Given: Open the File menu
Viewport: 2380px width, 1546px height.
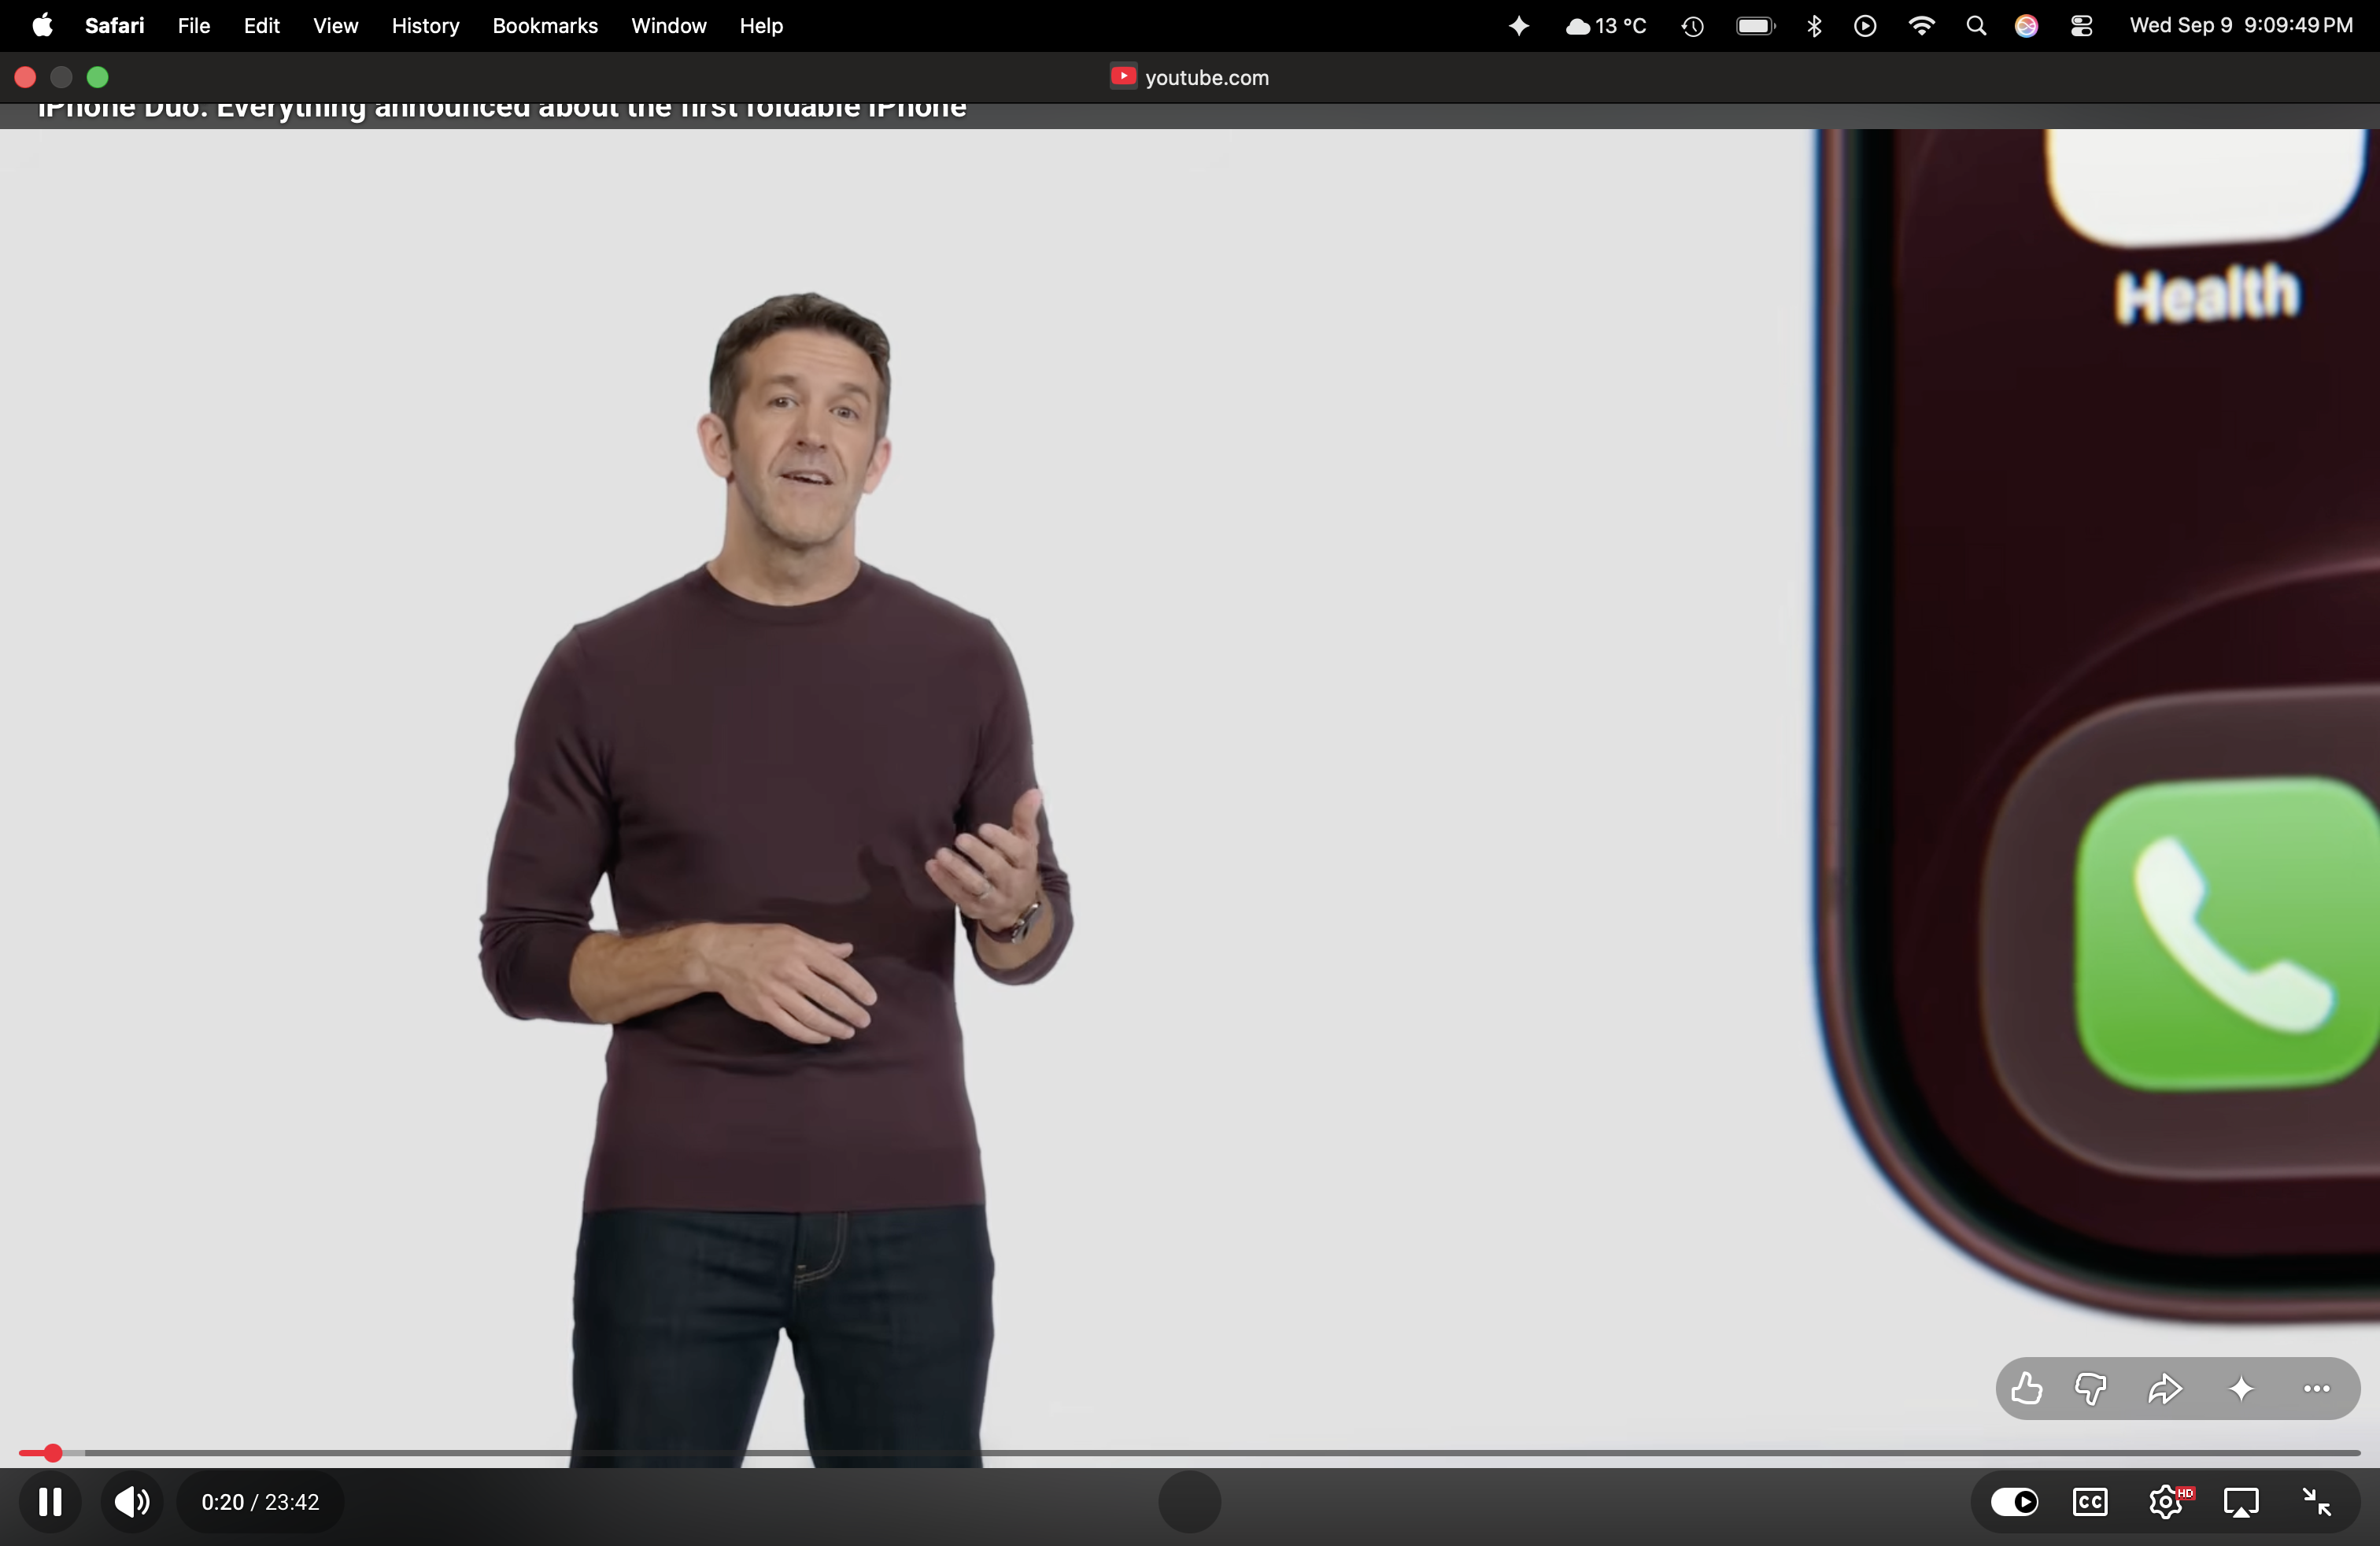Looking at the screenshot, I should coord(194,25).
